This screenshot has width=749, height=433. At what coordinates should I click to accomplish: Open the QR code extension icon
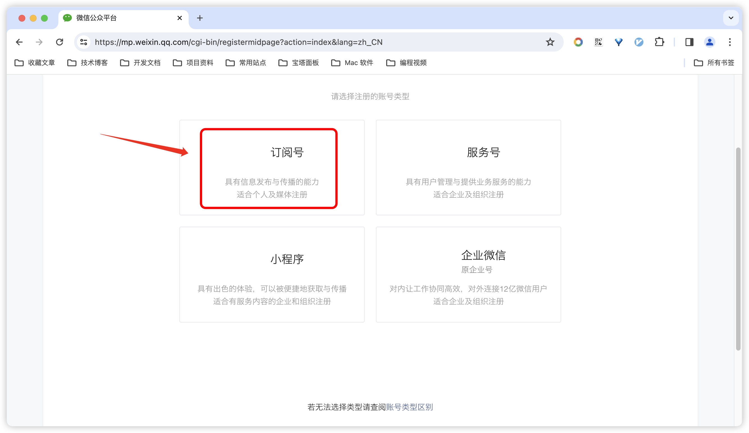pyautogui.click(x=598, y=42)
